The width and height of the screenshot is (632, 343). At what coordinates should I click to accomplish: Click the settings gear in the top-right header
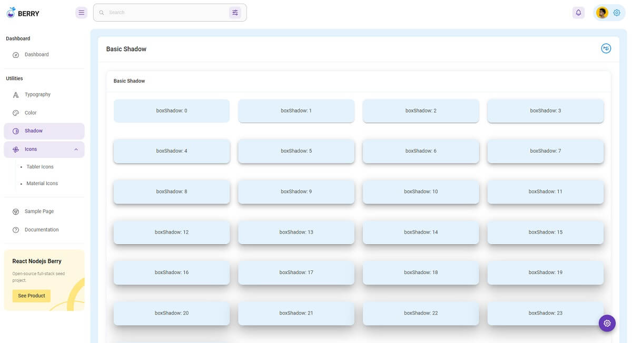(617, 12)
